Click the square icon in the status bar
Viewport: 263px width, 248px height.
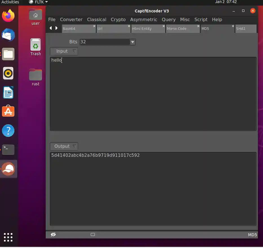[x=93, y=234]
